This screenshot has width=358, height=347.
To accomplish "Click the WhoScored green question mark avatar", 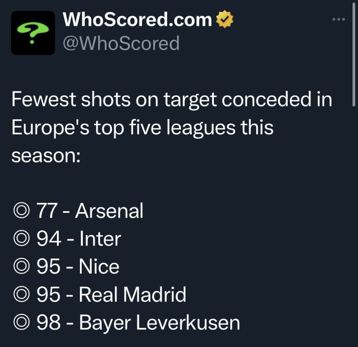I will coord(33,33).
